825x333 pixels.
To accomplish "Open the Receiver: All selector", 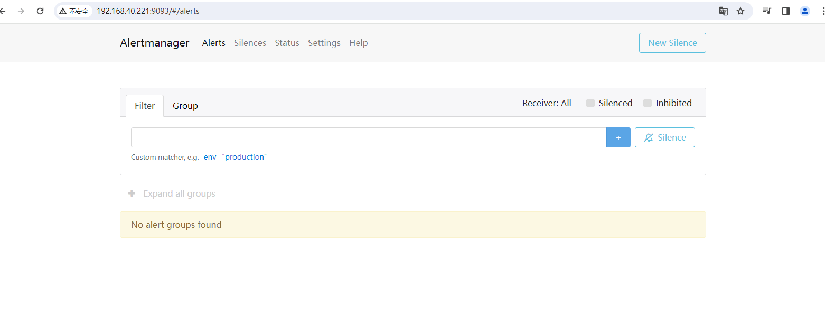I will pyautogui.click(x=547, y=103).
